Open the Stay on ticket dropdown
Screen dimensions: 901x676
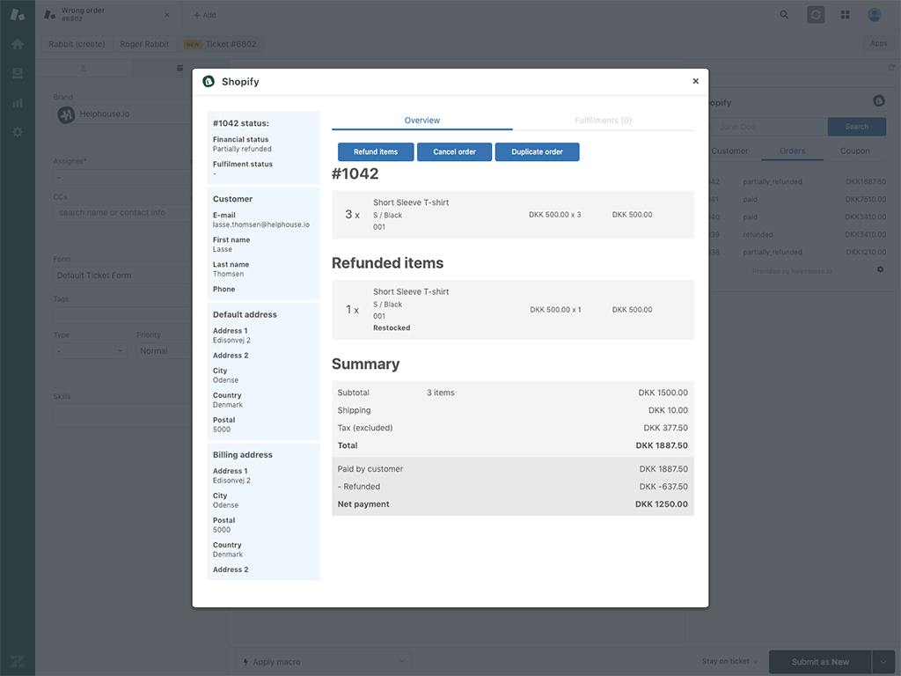pyautogui.click(x=729, y=662)
